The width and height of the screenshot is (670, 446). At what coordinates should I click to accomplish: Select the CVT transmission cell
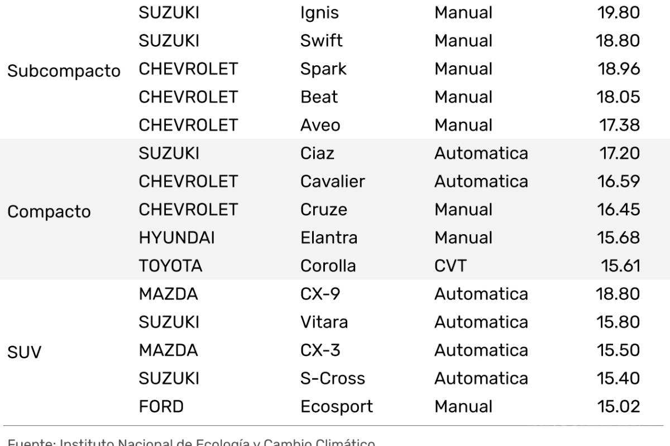point(450,266)
